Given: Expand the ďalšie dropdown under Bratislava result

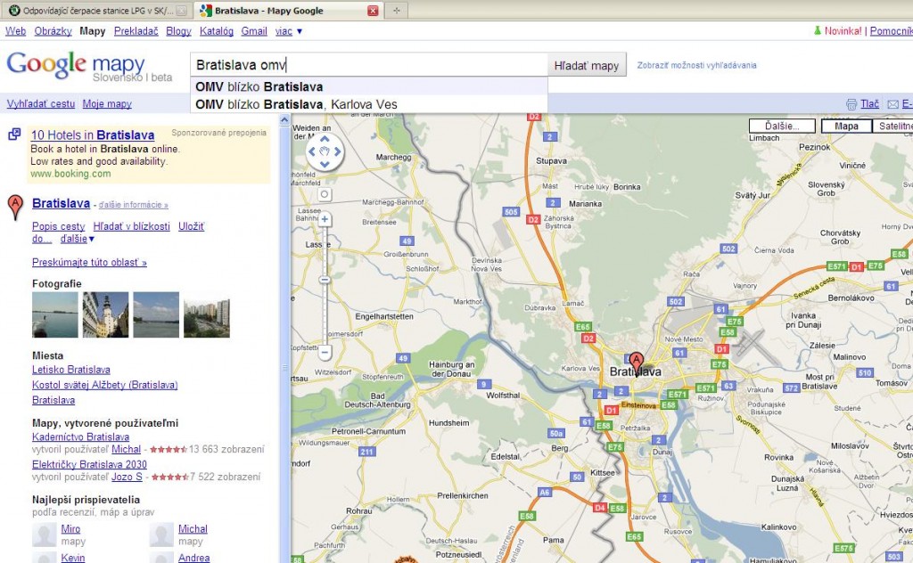Looking at the screenshot, I should [77, 239].
